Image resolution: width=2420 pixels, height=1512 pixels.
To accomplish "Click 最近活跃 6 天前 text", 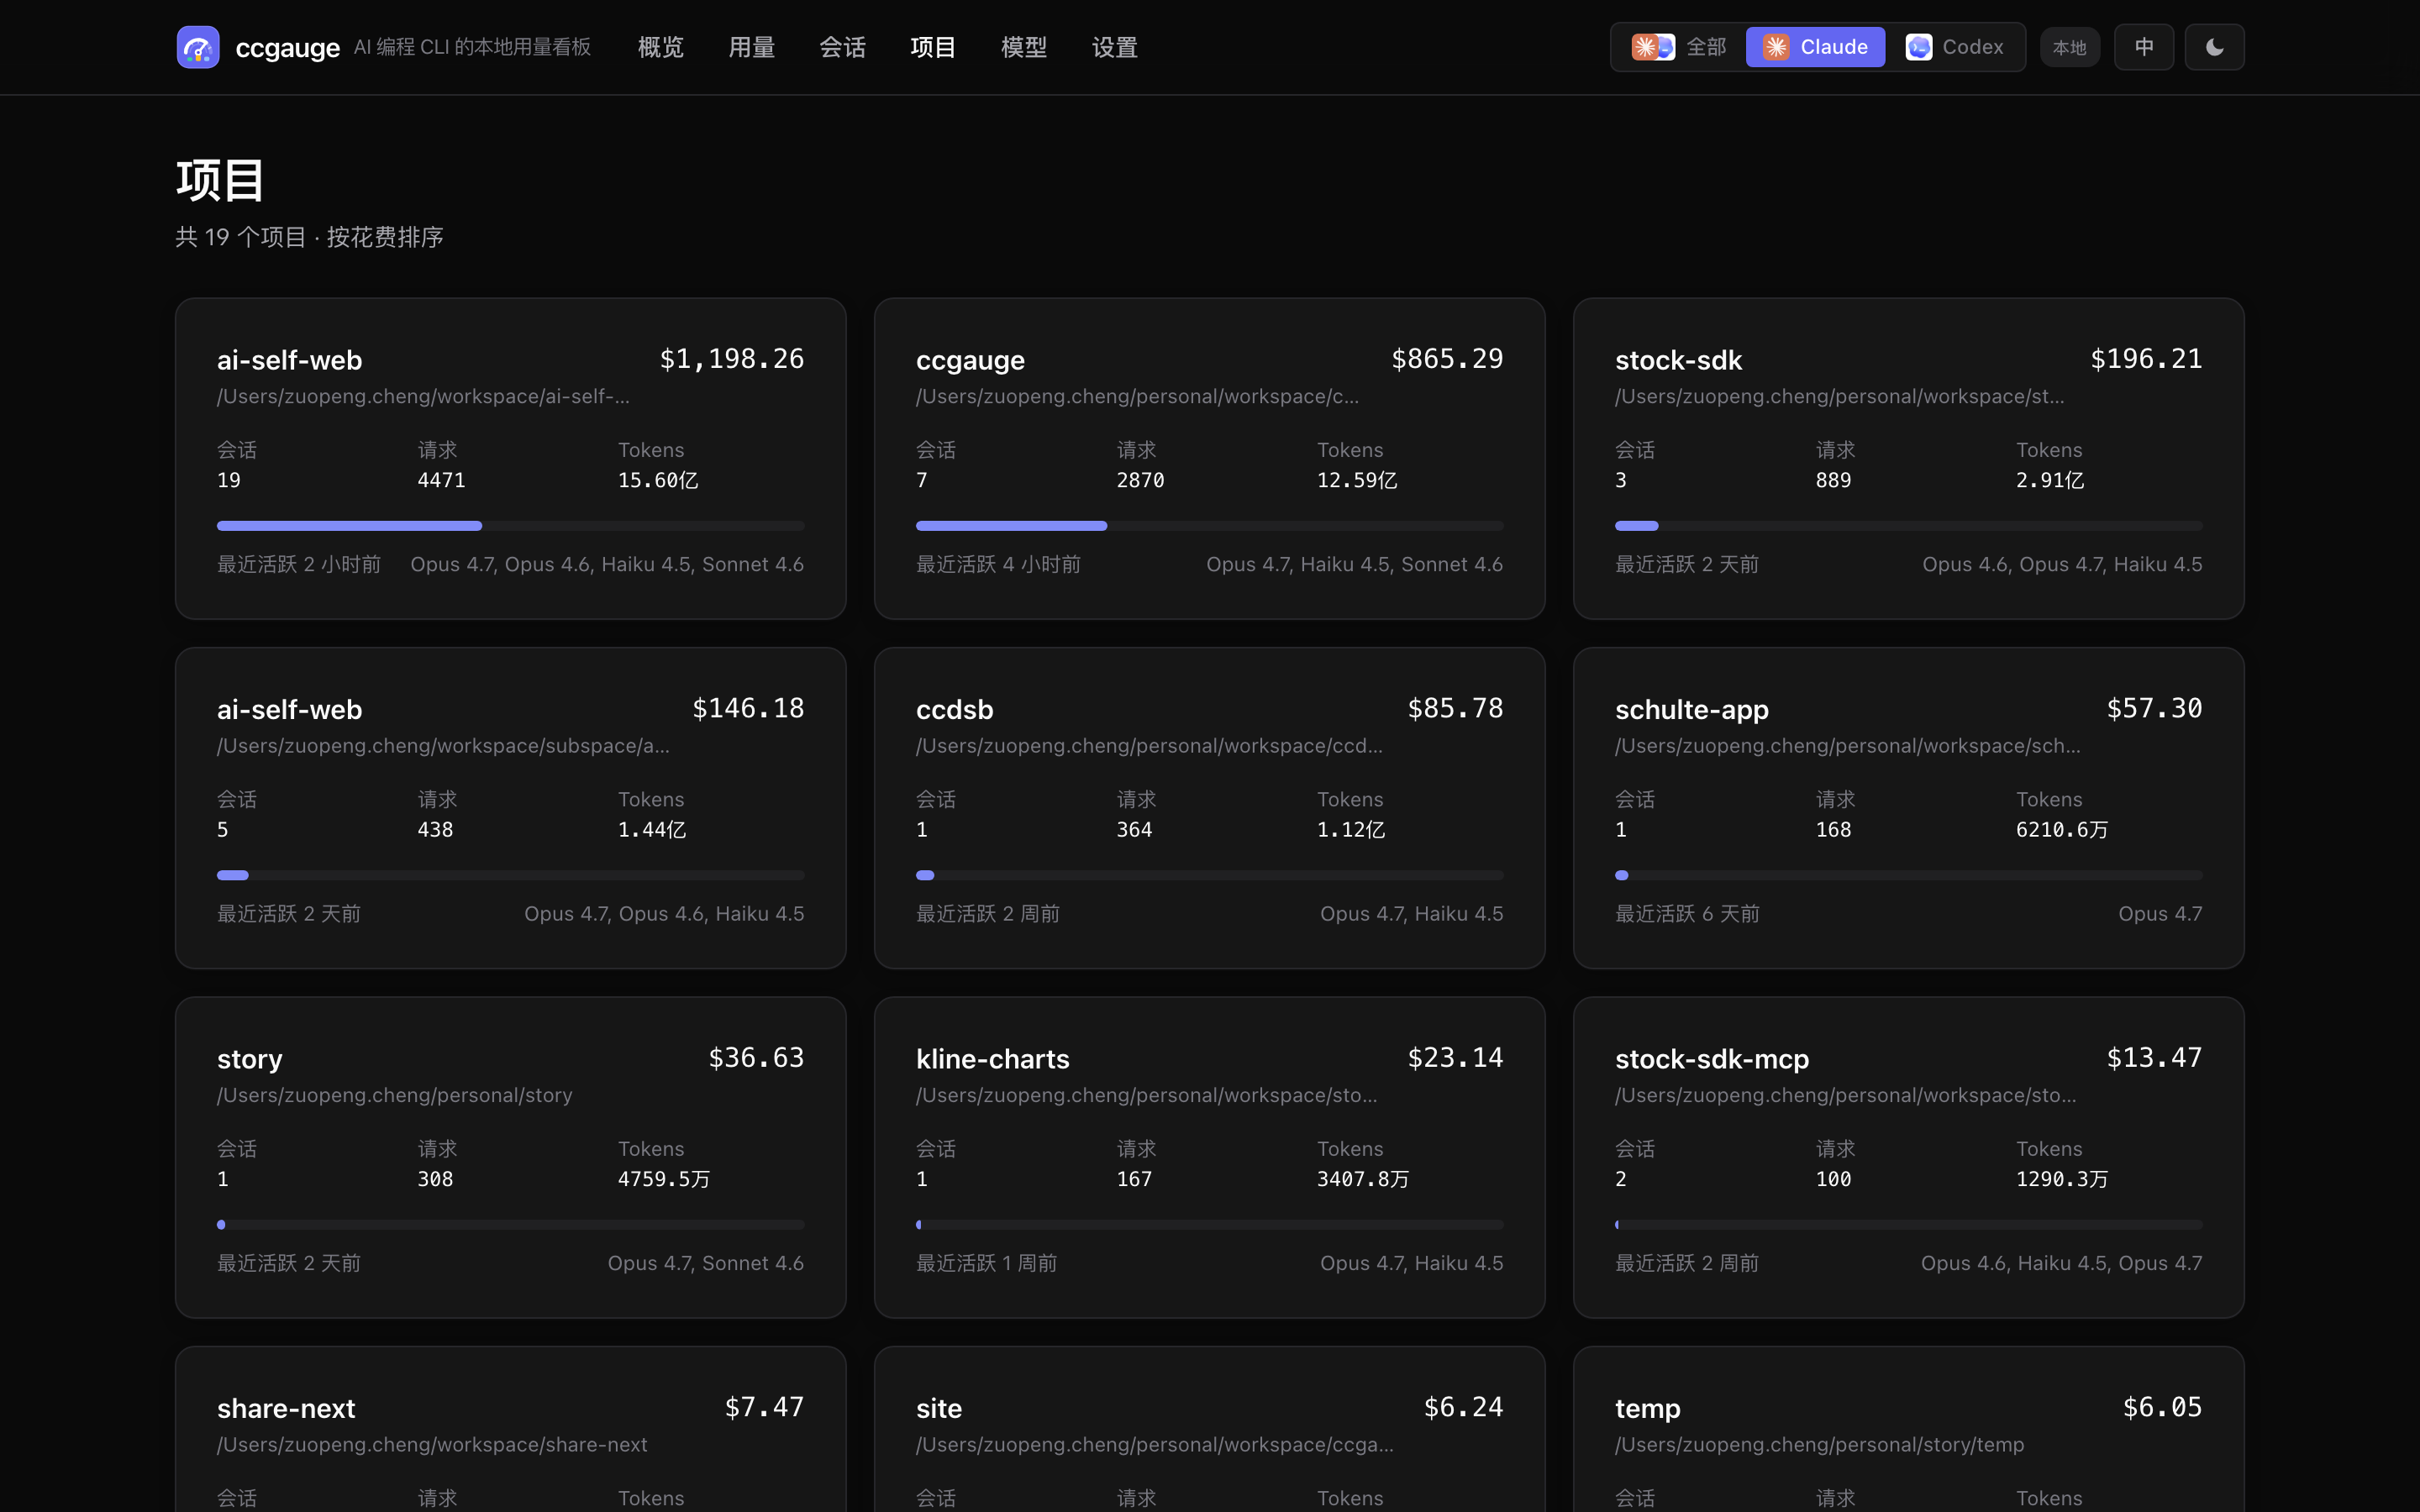I will [1687, 914].
